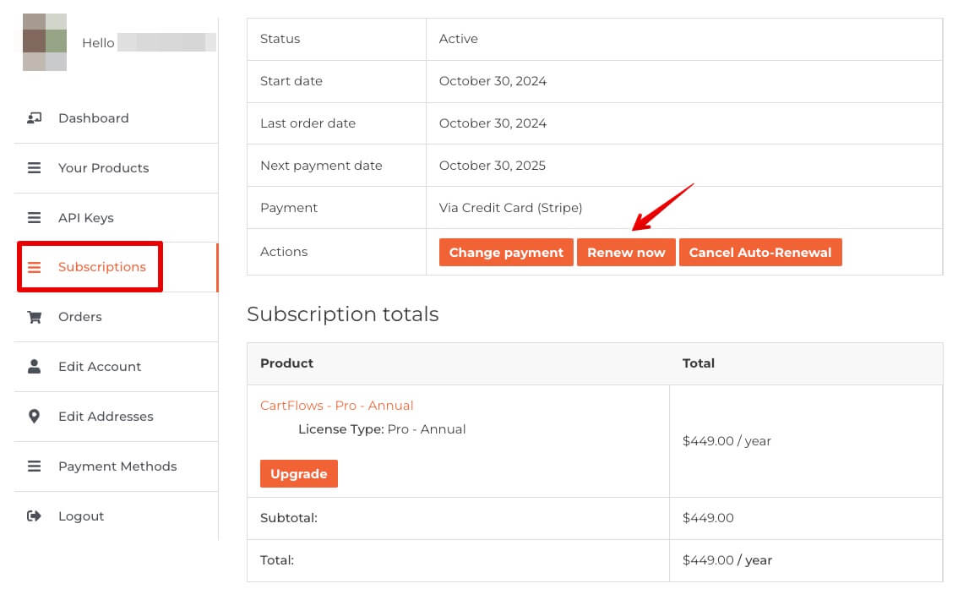Click the Next payment date October 30, 2025
The width and height of the screenshot is (958, 600).
coord(492,166)
